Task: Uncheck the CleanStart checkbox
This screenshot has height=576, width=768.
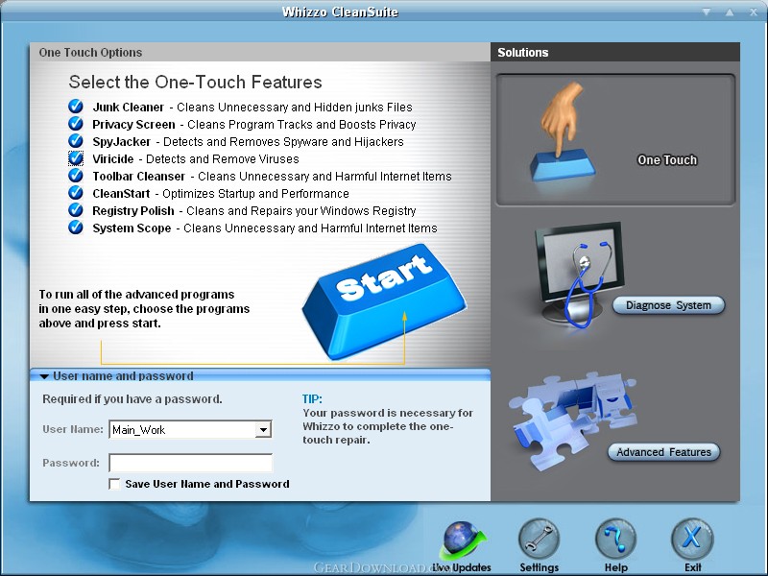Action: pyautogui.click(x=76, y=193)
